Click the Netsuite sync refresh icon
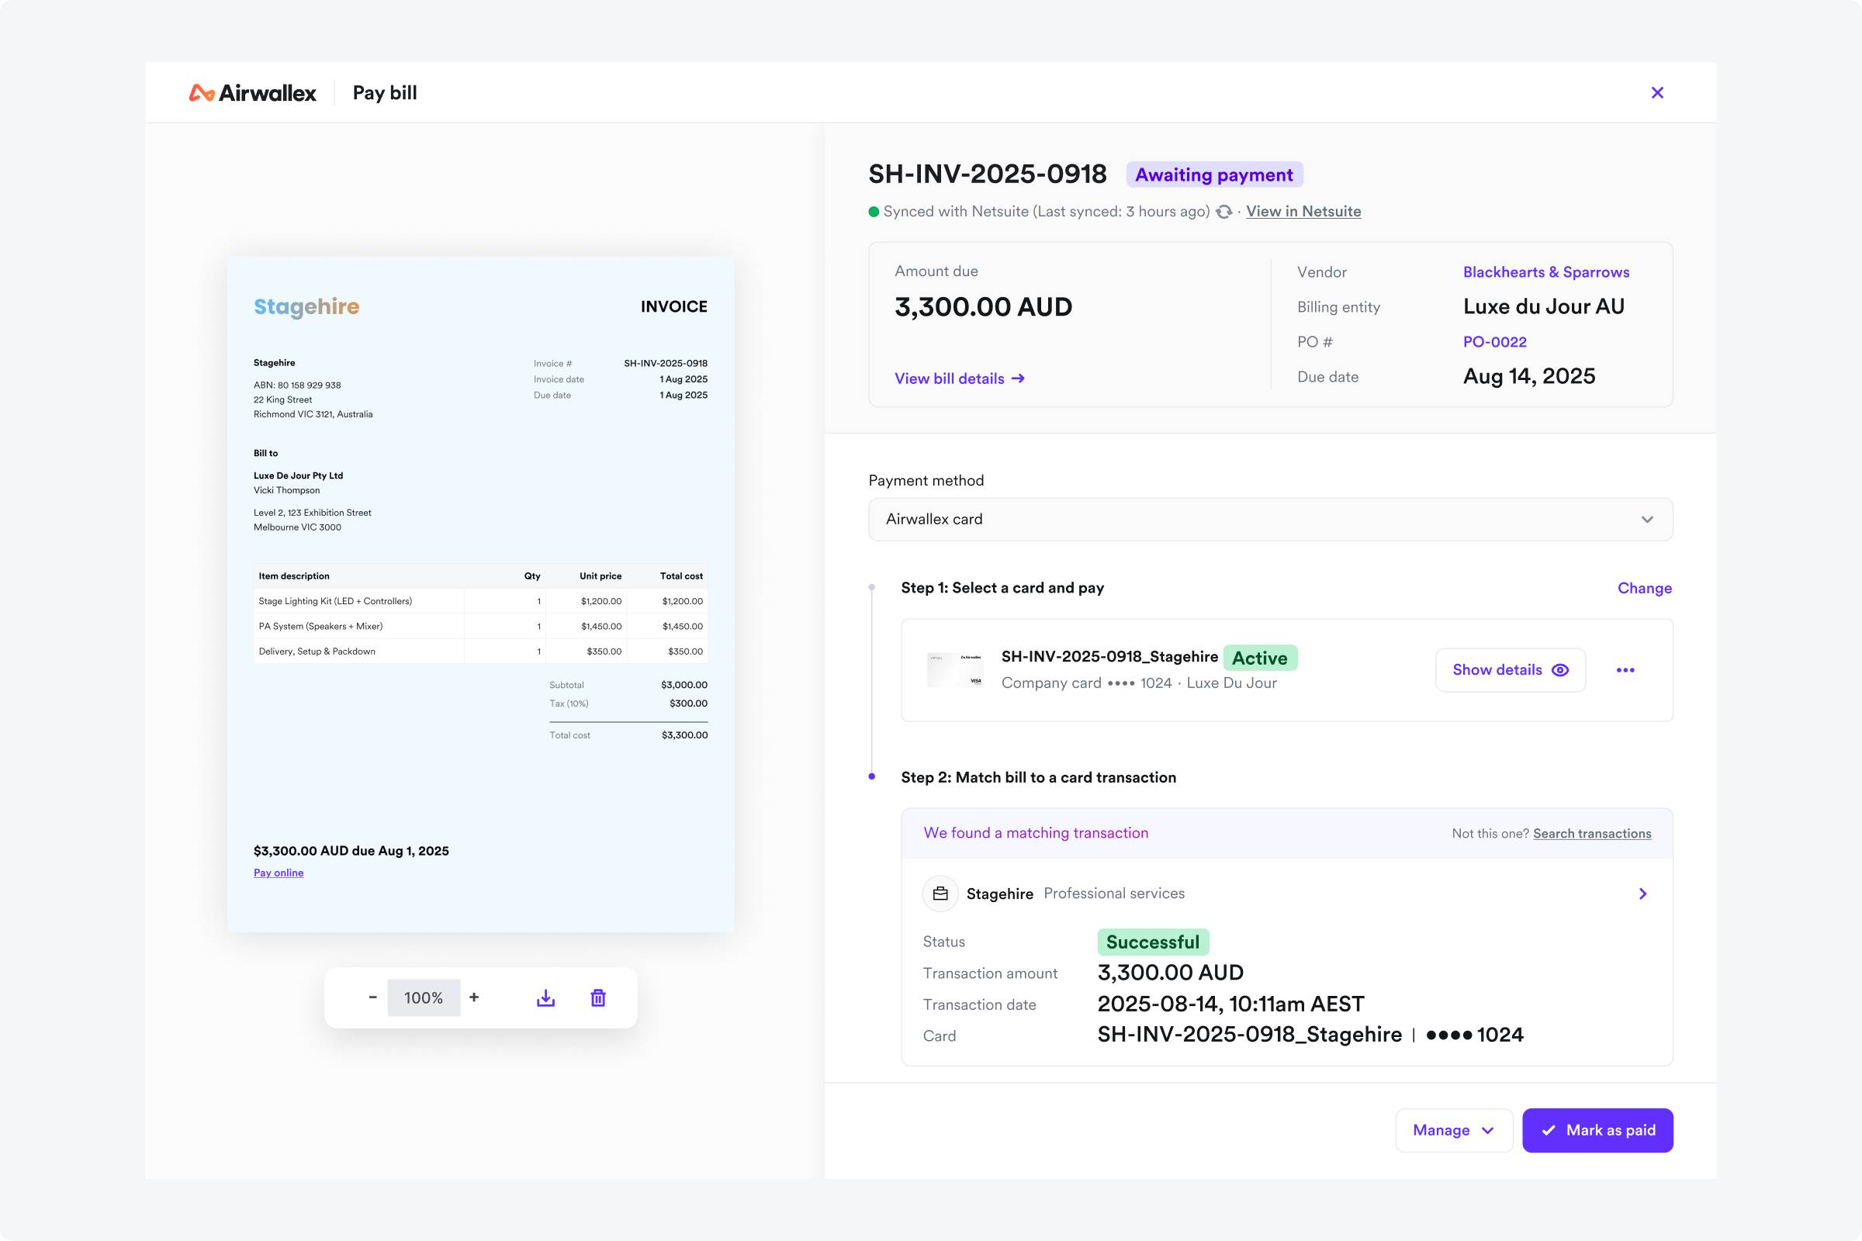1862x1241 pixels. click(x=1224, y=212)
